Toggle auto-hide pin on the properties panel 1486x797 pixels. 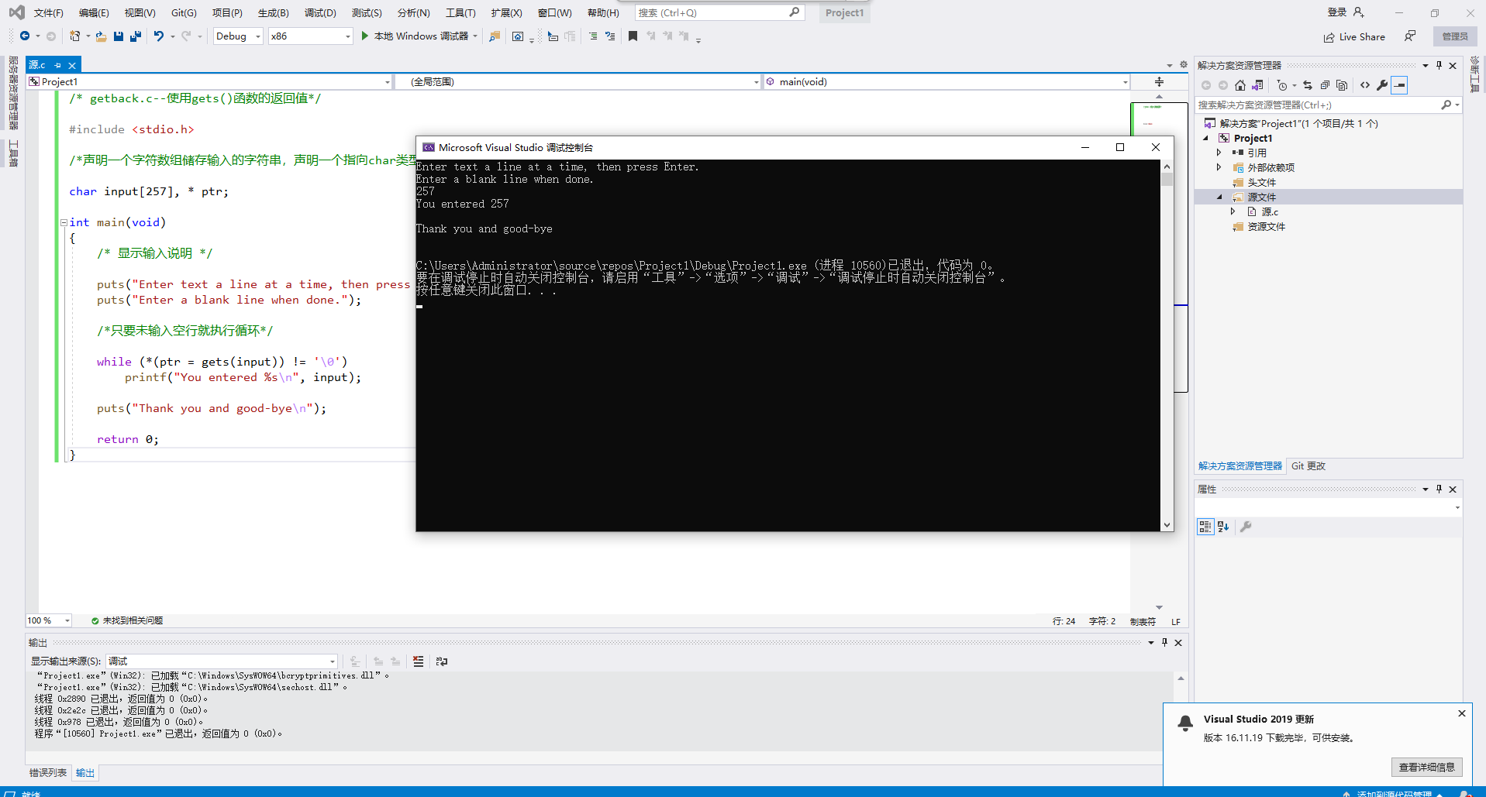click(1439, 489)
